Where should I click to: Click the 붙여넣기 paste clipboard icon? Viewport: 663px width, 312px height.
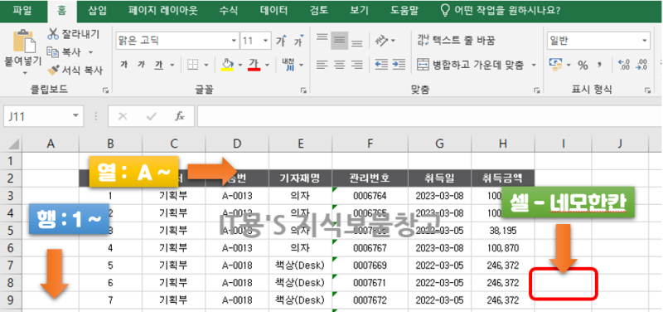[x=24, y=41]
